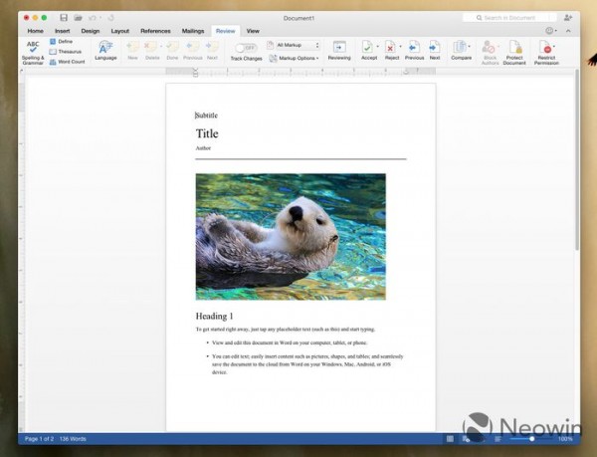Click the Subtitle placeholder text
This screenshot has width=597, height=457.
click(x=206, y=115)
